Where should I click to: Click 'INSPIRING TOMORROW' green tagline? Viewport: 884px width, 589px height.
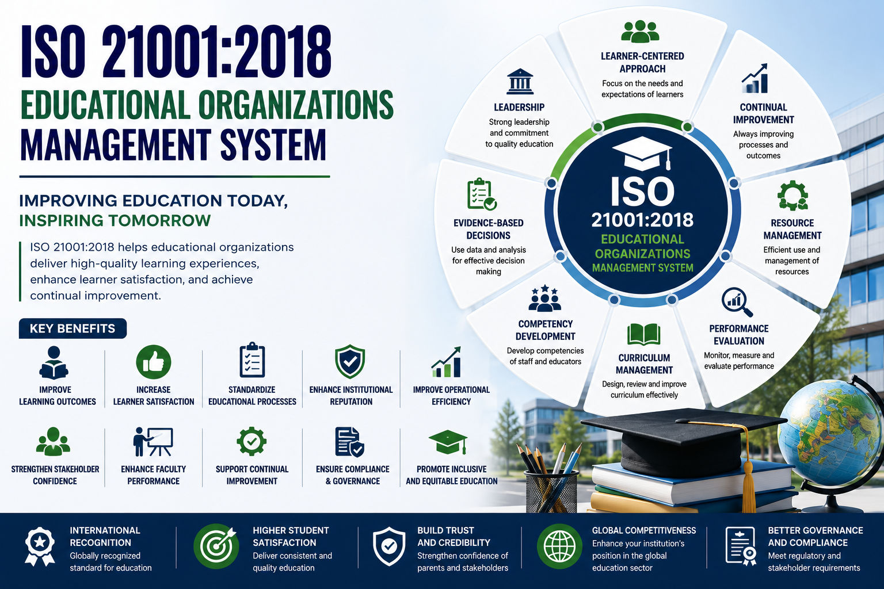pyautogui.click(x=115, y=220)
